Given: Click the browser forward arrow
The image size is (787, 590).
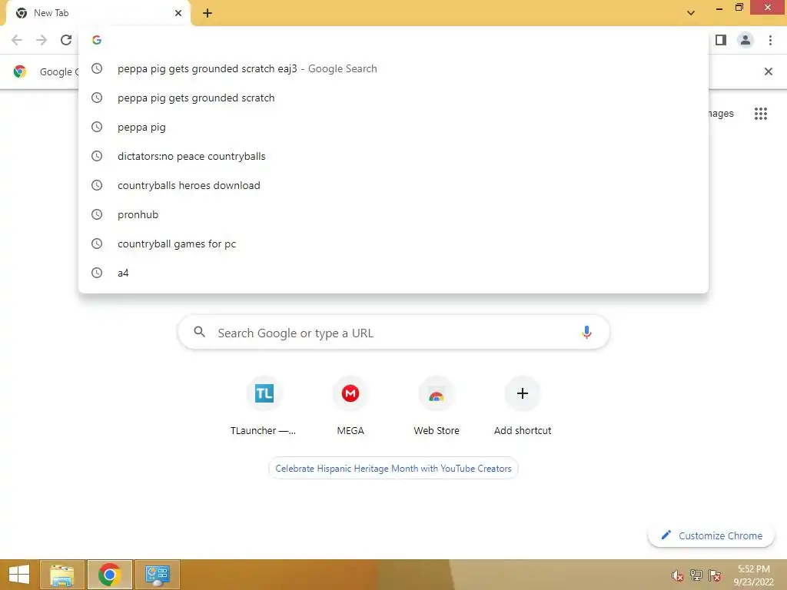Looking at the screenshot, I should [42, 40].
